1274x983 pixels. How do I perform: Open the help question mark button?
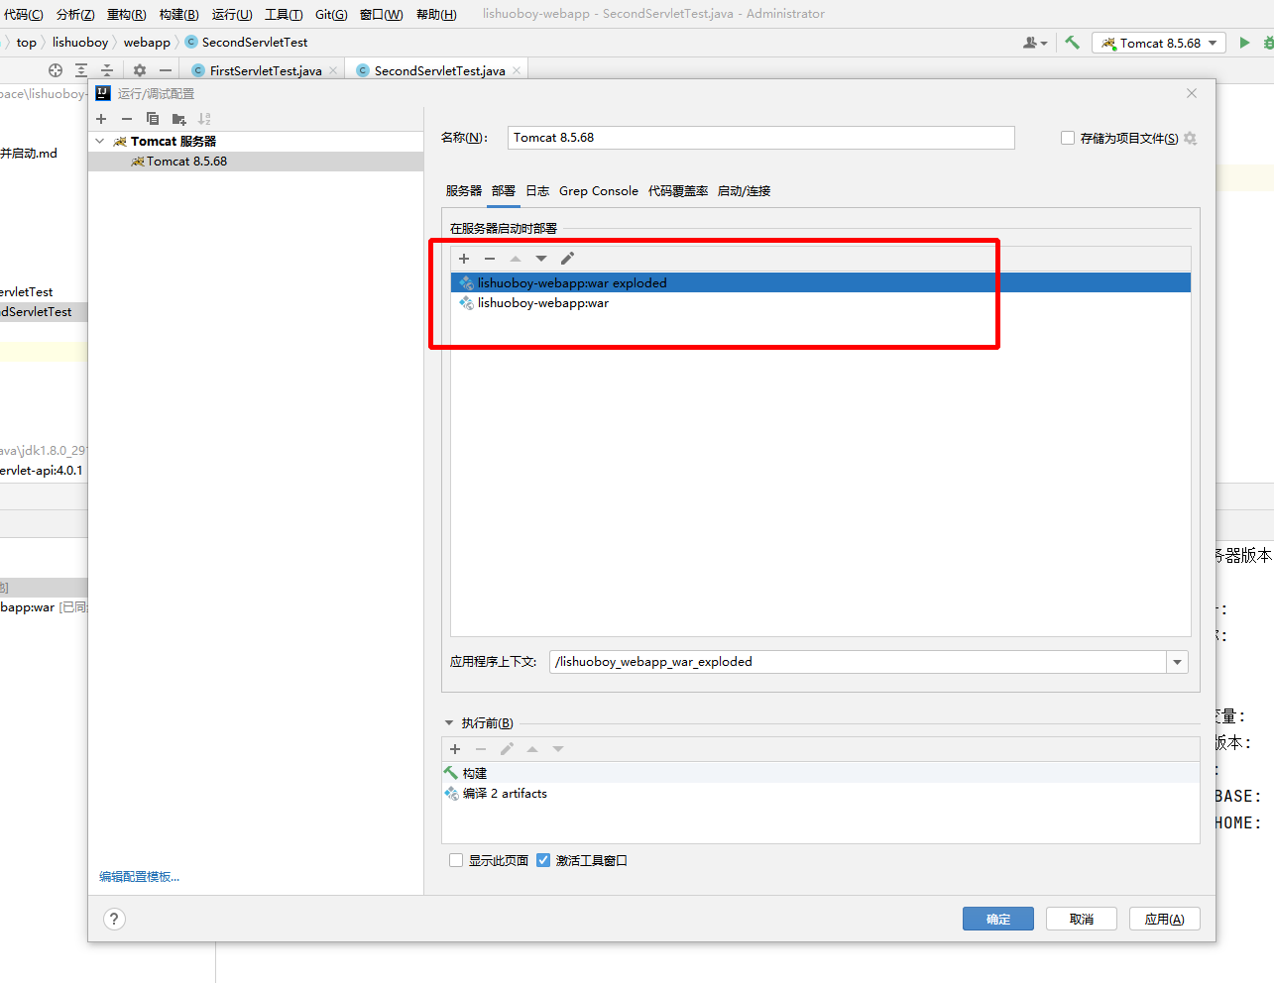(x=115, y=919)
